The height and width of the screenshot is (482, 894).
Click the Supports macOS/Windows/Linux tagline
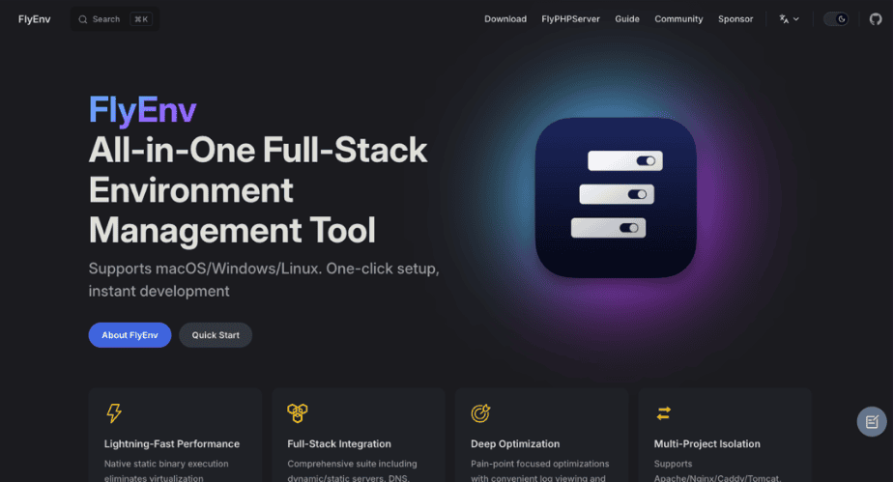[x=264, y=280]
